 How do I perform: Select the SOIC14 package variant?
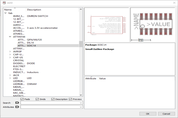click(x=48, y=45)
